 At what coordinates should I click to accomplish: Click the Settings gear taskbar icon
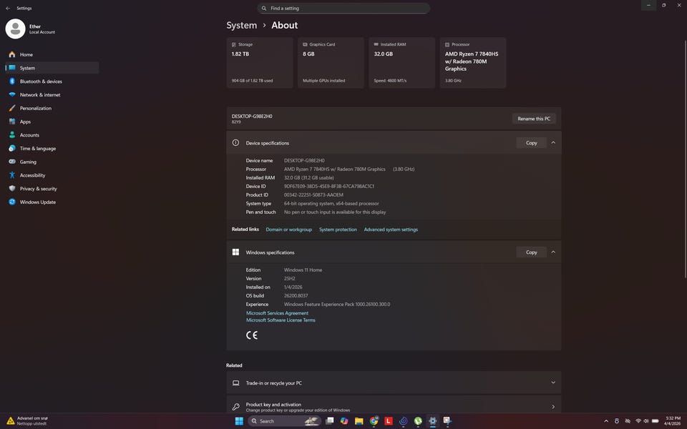coord(432,421)
